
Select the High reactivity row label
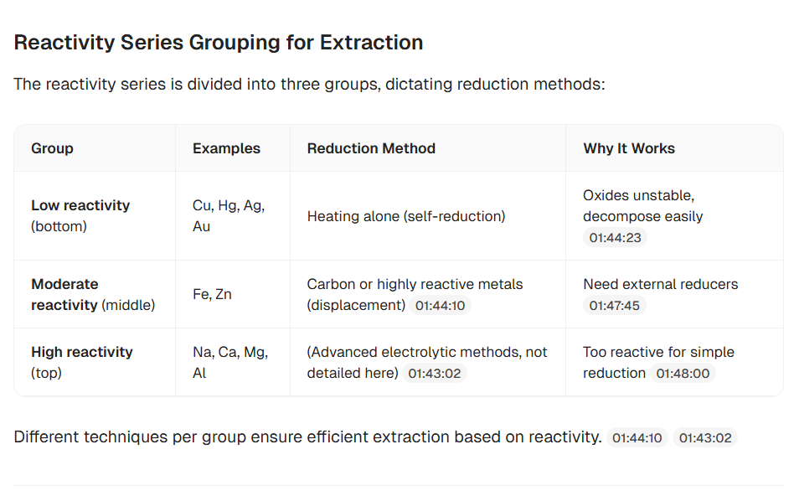point(82,362)
